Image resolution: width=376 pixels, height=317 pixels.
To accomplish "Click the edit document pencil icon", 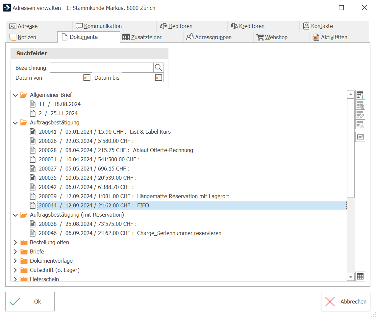I will click(x=360, y=115).
